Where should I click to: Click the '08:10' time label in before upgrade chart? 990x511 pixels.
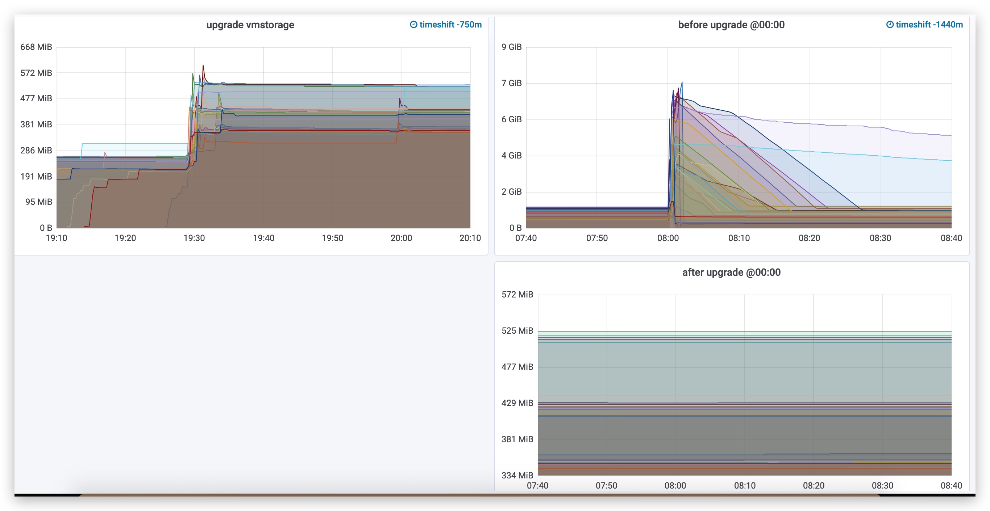(x=739, y=238)
